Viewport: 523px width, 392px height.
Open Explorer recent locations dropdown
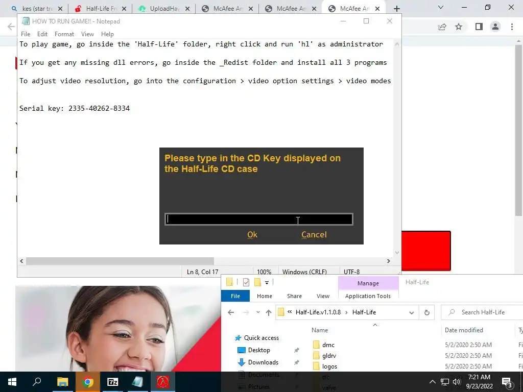(258, 312)
